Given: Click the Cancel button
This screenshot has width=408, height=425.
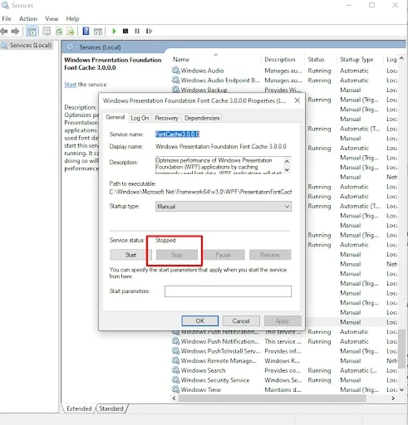Looking at the screenshot, I should point(241,321).
